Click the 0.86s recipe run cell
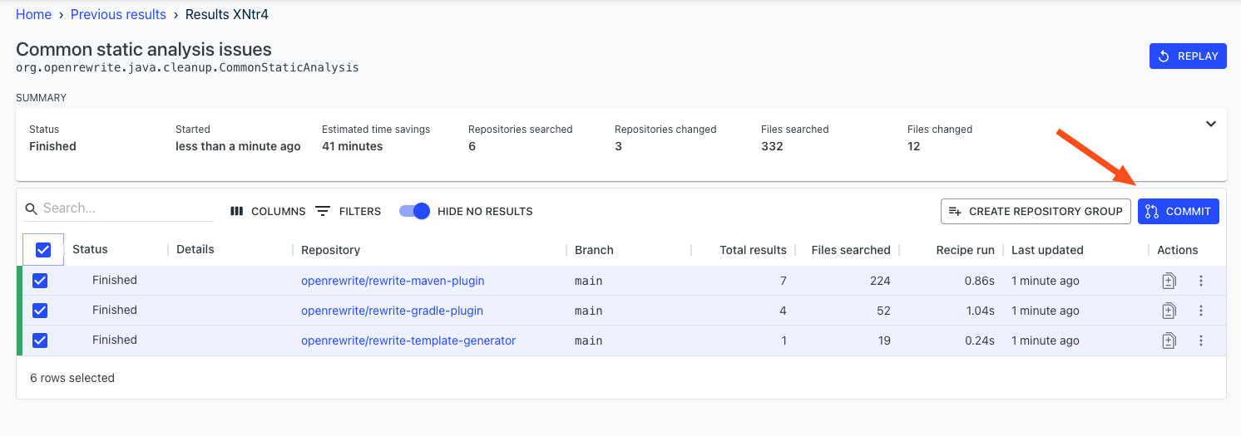Viewport: 1241px width, 436px height. (x=980, y=281)
